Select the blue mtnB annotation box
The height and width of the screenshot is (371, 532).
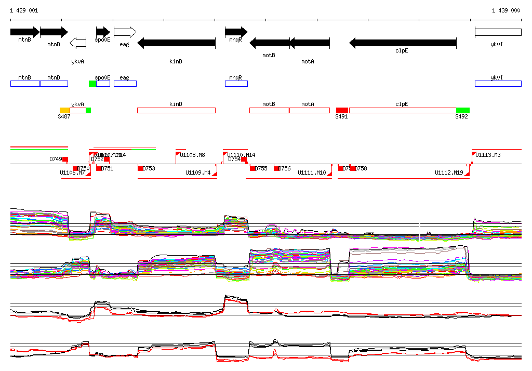point(25,84)
